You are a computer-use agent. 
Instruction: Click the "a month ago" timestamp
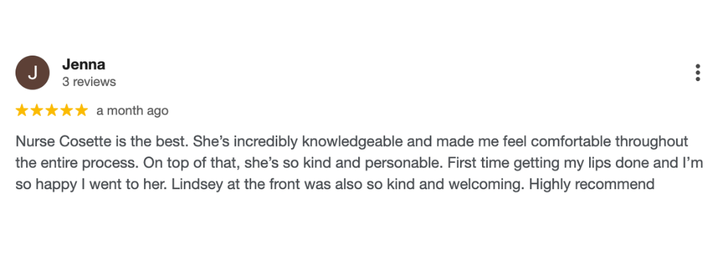point(133,111)
